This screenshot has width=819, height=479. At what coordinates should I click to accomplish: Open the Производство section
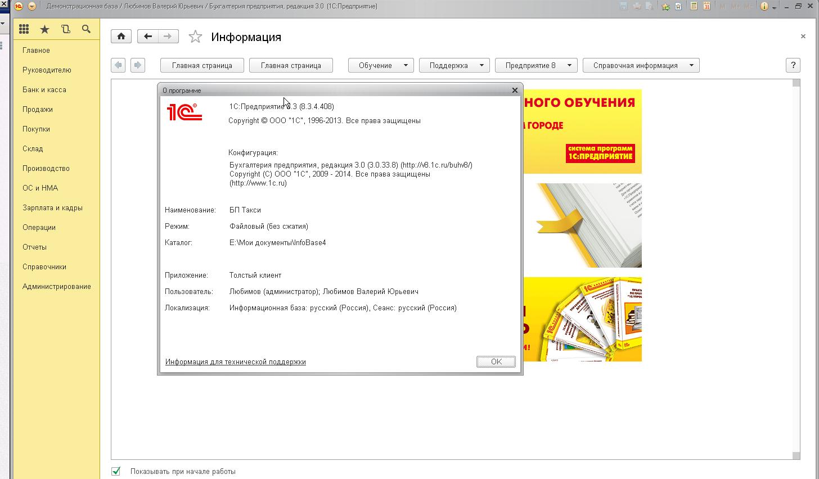coord(46,168)
